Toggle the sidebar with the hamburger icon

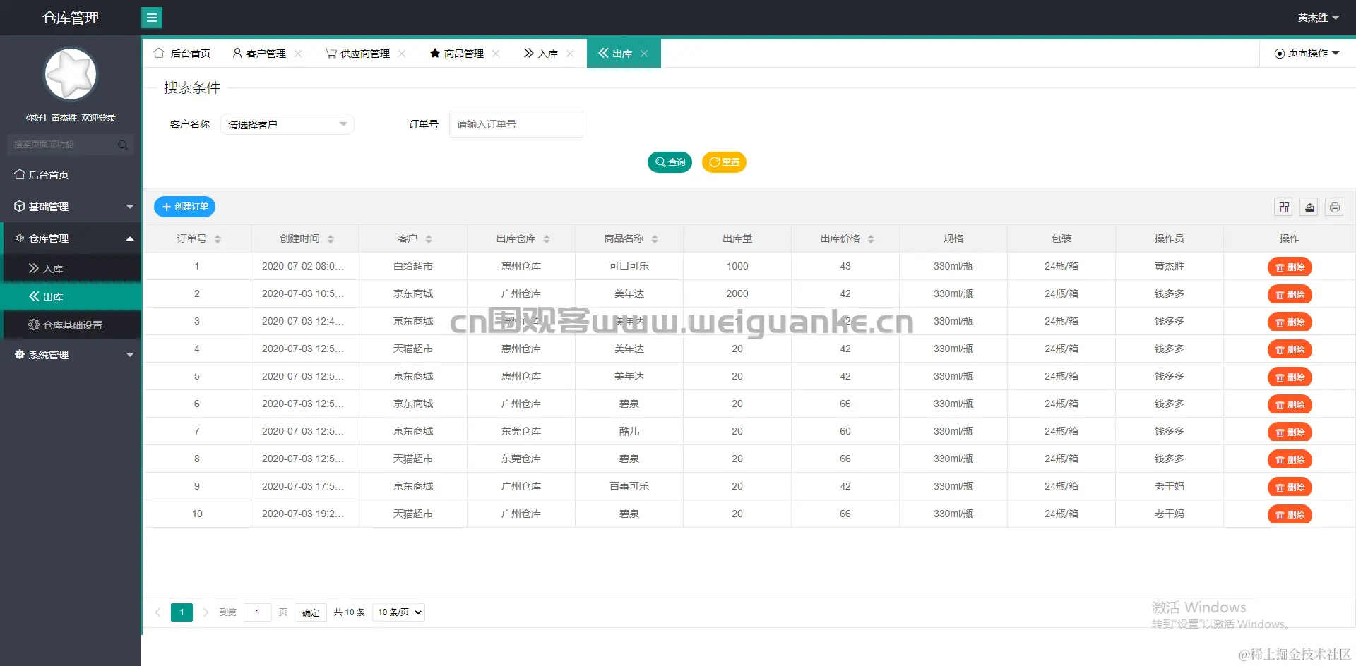click(x=152, y=18)
